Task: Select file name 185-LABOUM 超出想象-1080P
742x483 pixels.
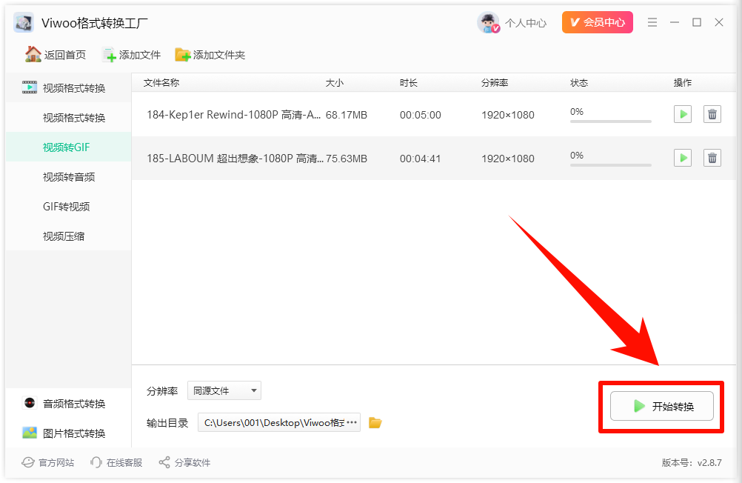Action: point(235,158)
